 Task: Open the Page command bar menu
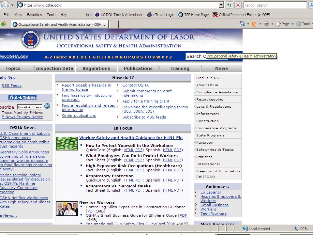click(x=284, y=24)
